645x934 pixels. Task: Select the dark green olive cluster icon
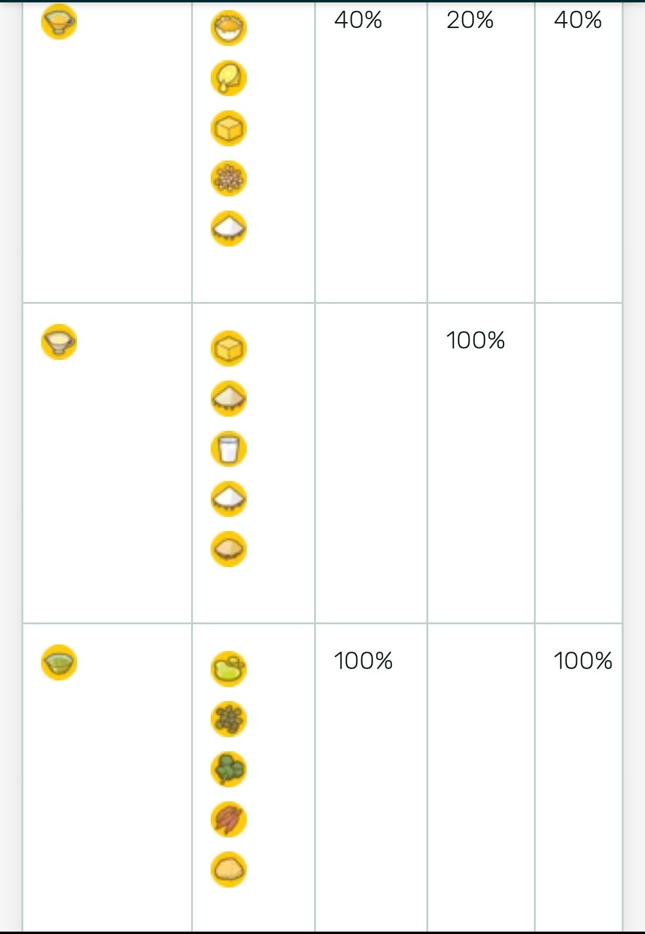pyautogui.click(x=229, y=719)
